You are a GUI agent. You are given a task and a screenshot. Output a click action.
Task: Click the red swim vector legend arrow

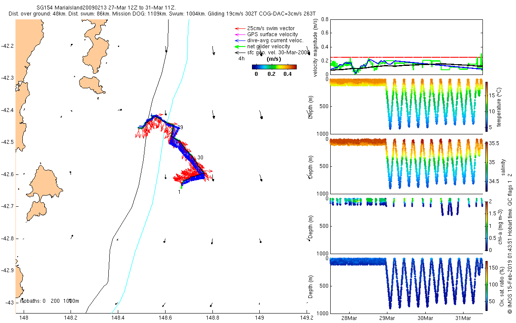click(x=240, y=28)
